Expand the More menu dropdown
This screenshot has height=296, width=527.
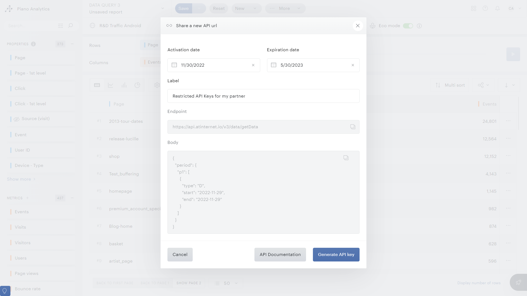coord(285,8)
